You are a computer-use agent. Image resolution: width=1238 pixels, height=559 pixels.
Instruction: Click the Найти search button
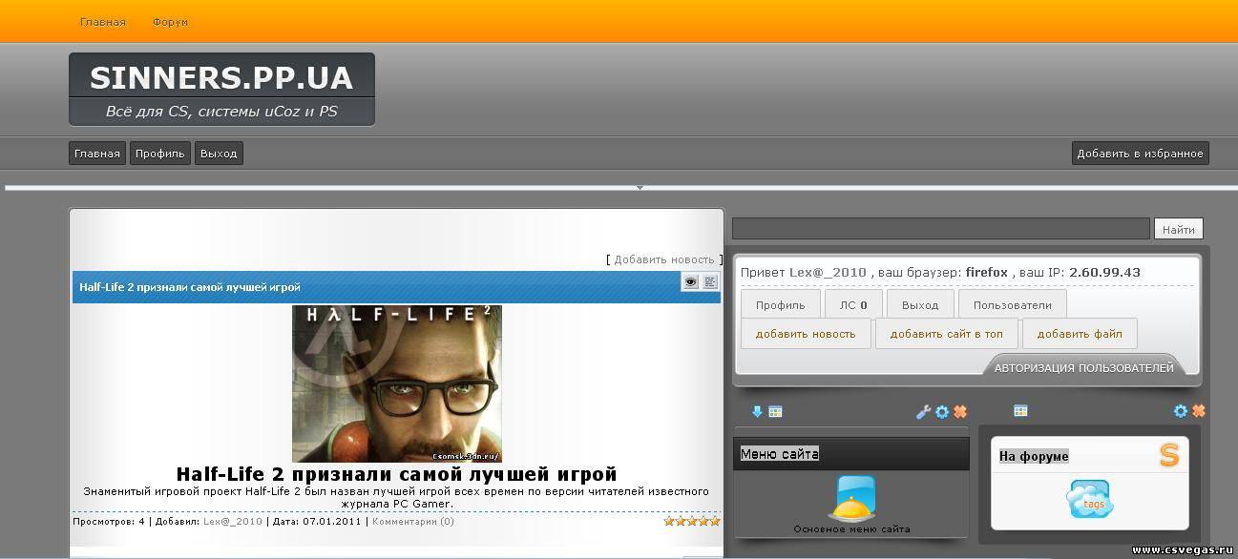click(1179, 229)
